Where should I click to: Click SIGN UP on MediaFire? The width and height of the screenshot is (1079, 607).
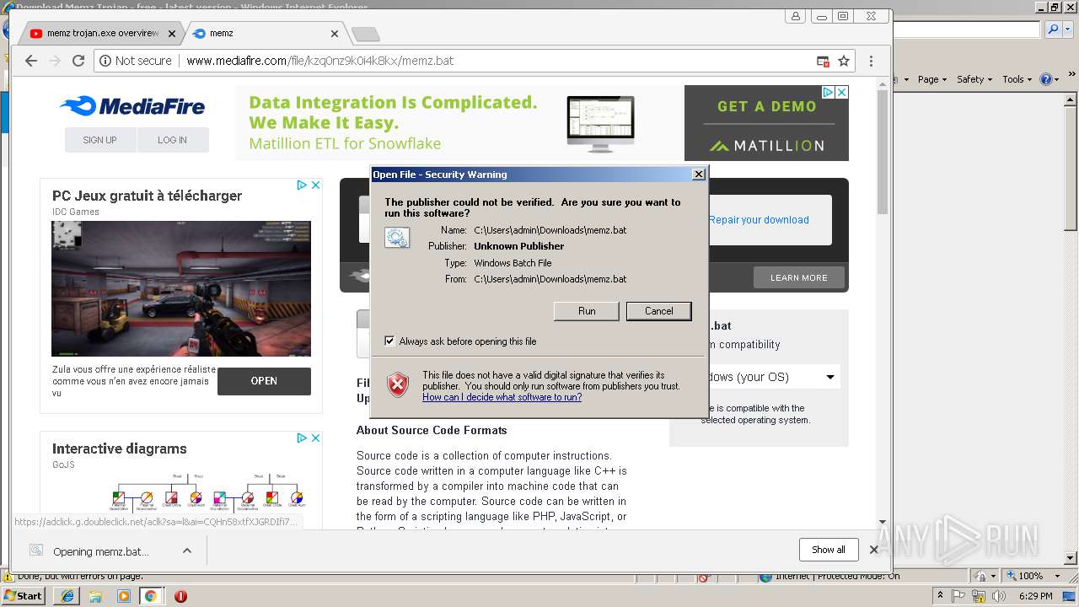pyautogui.click(x=99, y=140)
